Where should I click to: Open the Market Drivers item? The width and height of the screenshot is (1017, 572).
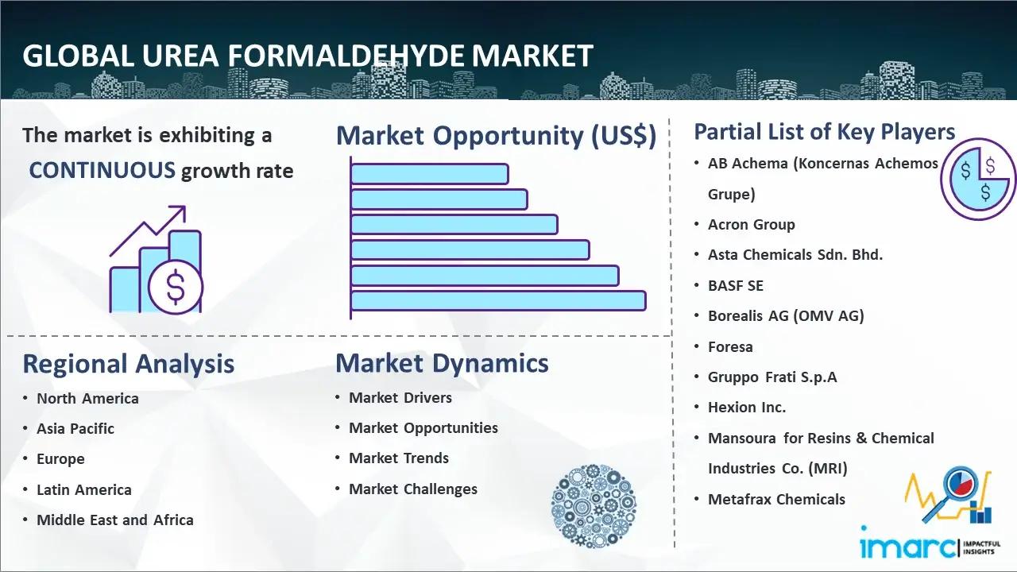point(400,398)
